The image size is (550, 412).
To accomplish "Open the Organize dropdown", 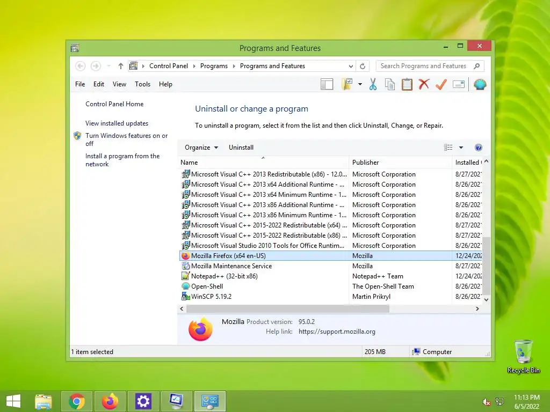I will (x=201, y=148).
